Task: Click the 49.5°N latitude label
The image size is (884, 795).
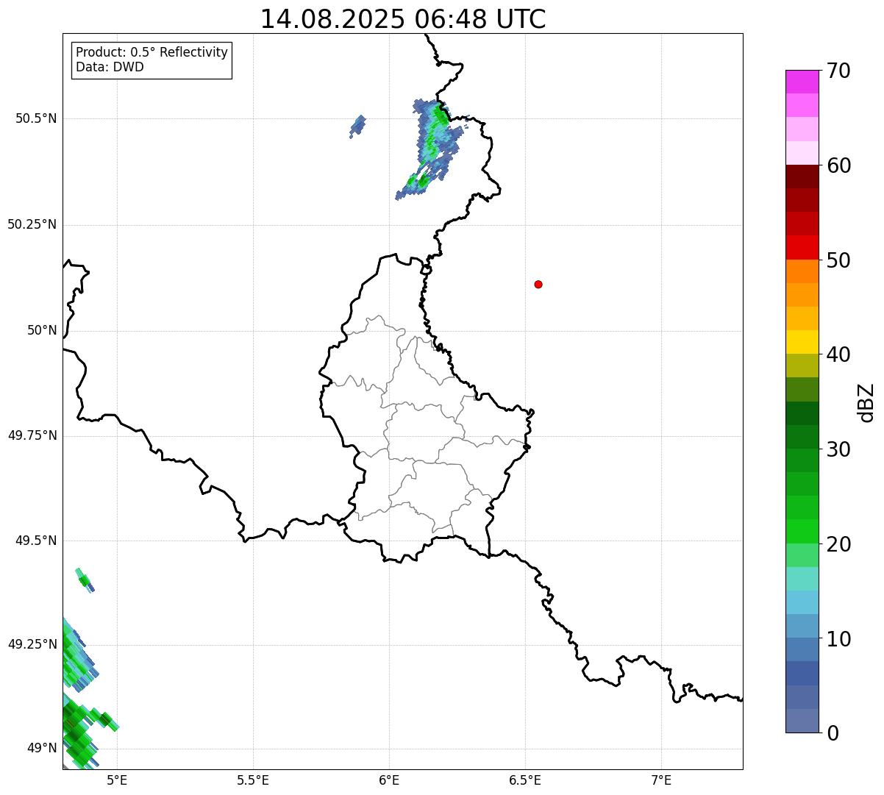Action: tap(36, 541)
